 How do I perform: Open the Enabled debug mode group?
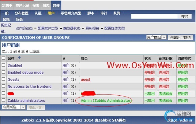[x=25, y=73]
